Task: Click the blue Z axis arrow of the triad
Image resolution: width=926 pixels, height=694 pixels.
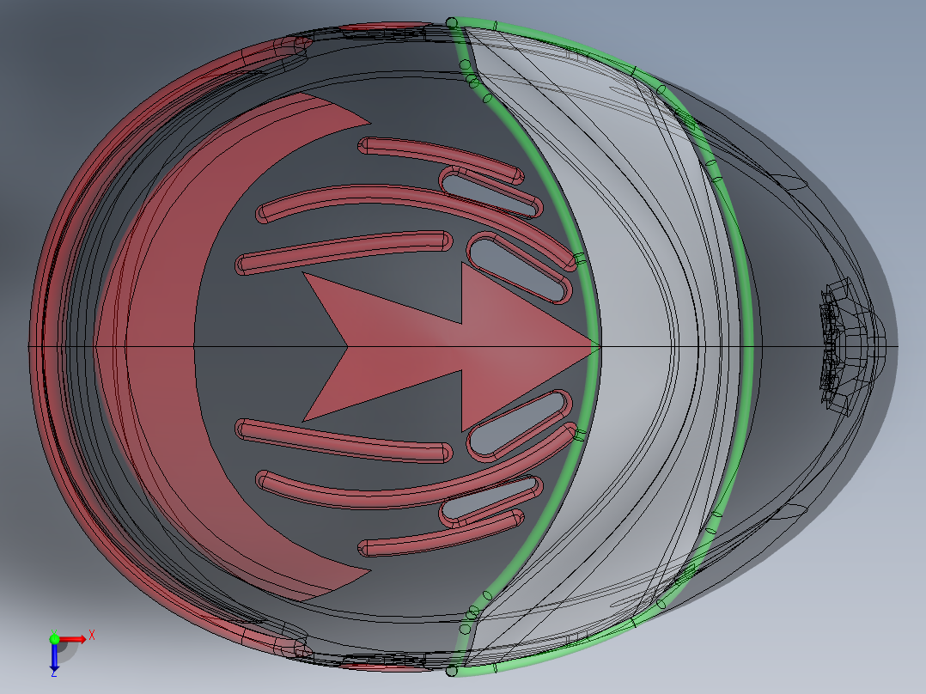Action: coord(54,657)
